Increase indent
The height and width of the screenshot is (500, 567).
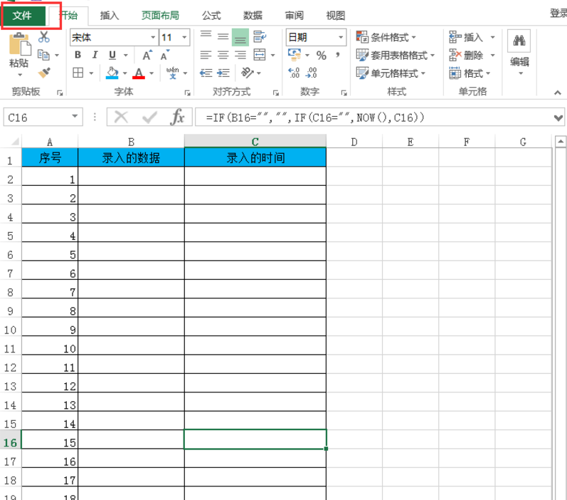[x=223, y=73]
